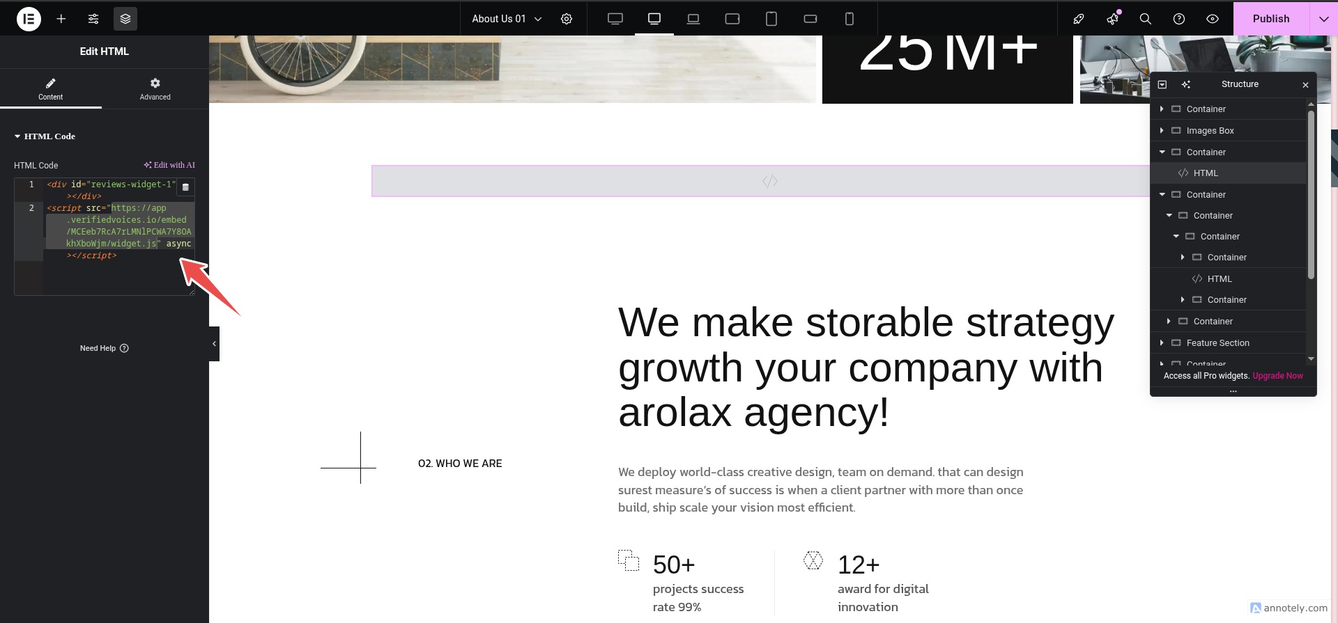The height and width of the screenshot is (623, 1338).
Task: Click the '12+' counter text
Action: click(x=859, y=565)
